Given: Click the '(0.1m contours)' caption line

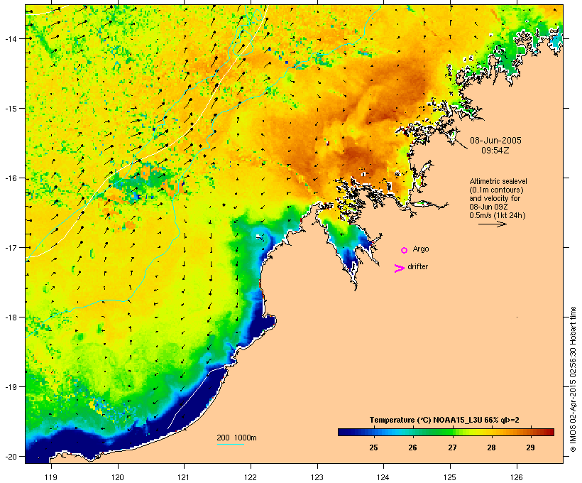Looking at the screenshot, I should point(496,190).
